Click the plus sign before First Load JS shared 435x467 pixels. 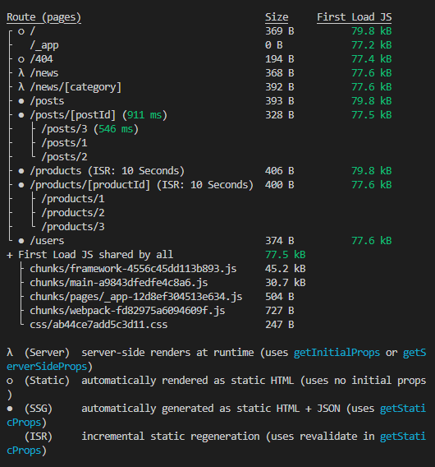(10, 255)
